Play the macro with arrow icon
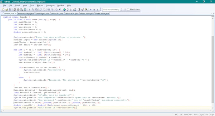 [x=98, y=10]
